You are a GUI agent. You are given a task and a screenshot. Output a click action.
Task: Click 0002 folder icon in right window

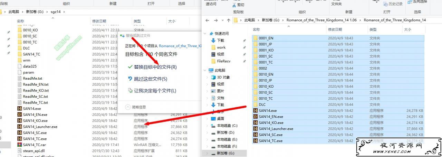(x=256, y=68)
